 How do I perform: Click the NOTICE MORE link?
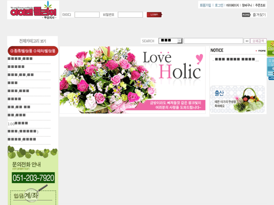(x=261, y=51)
